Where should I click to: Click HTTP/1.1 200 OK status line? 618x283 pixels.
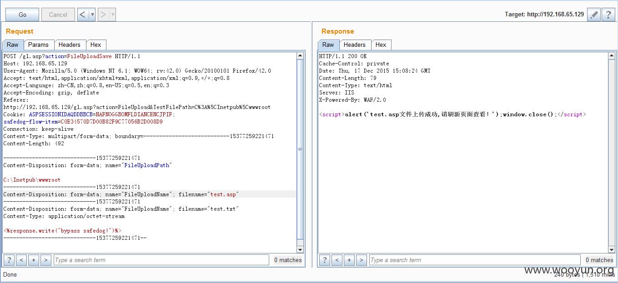point(343,56)
